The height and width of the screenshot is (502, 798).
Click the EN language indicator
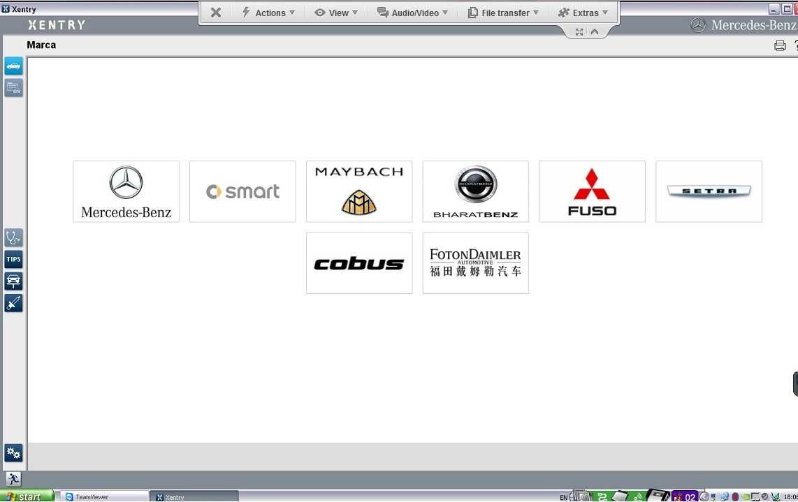coord(563,497)
